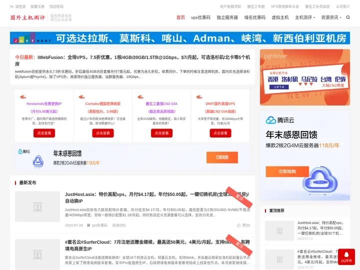Open the 域名优惠码 nav item
This screenshot has width=360, height=270.
point(255,17)
